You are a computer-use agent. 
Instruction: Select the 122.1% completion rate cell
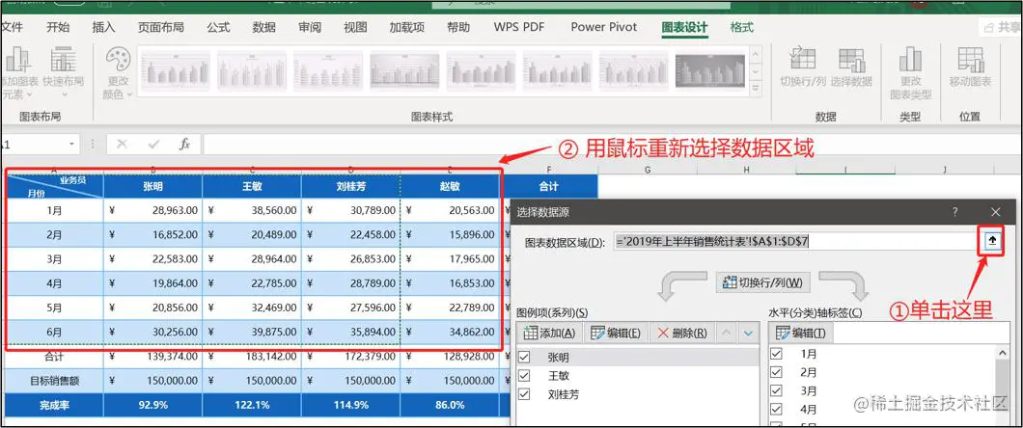pyautogui.click(x=252, y=405)
